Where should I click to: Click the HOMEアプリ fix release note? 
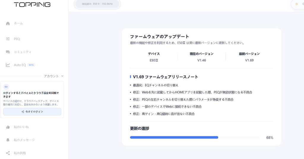pyautogui.click(x=192, y=92)
